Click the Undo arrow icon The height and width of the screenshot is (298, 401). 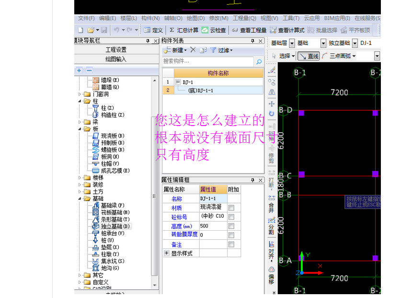[116, 30]
